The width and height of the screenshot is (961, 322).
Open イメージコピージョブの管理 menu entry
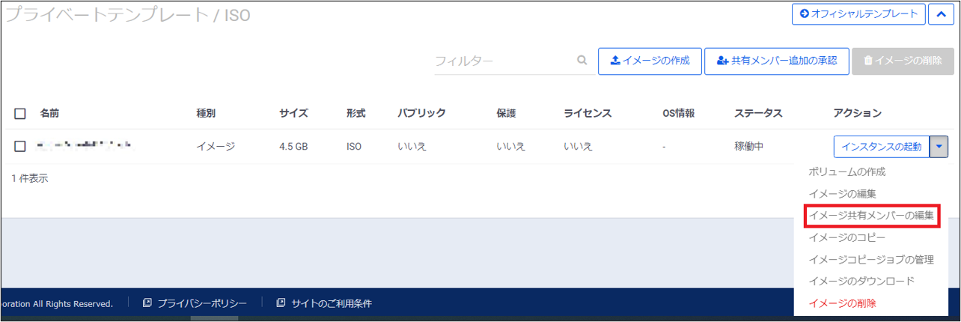(x=871, y=259)
